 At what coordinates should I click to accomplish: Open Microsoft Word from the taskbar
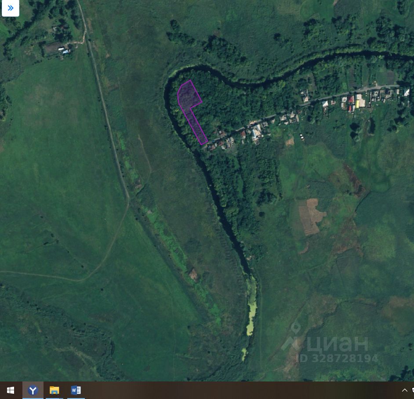76,390
